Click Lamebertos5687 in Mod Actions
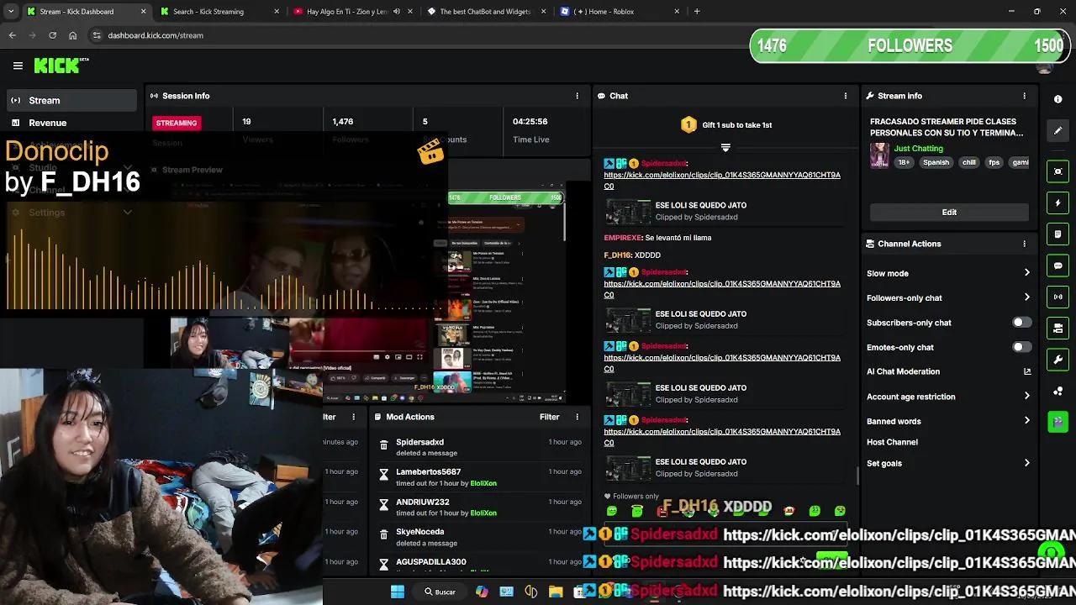1076x605 pixels. (x=428, y=472)
